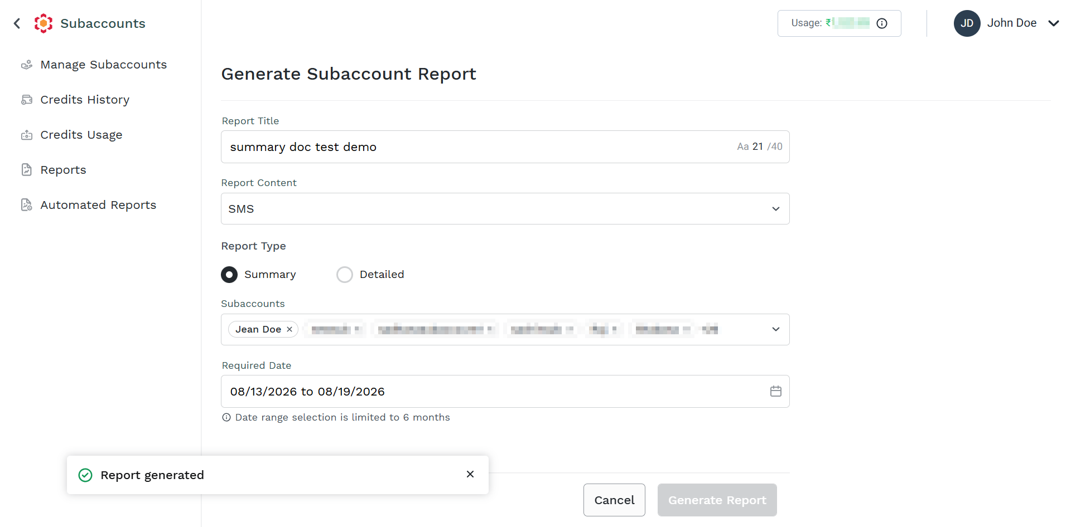Screen dimensions: 1071x527
Task: Click the Credits History sidebar icon
Action: [27, 100]
